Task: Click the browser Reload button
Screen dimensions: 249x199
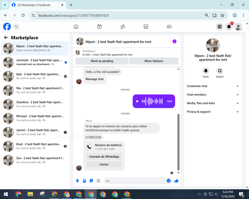Action: tap(23, 15)
